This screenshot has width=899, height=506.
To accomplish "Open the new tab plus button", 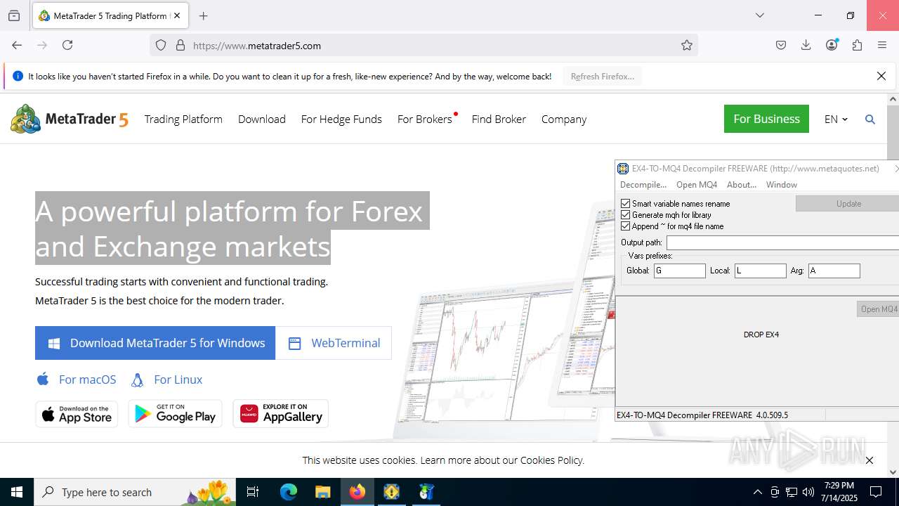I will pyautogui.click(x=203, y=15).
